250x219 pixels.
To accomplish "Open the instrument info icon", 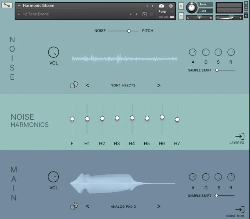I will tap(171, 6).
